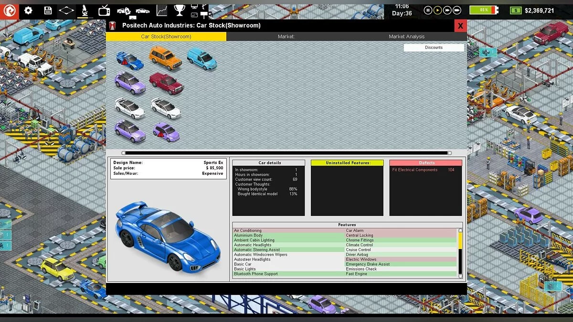Select the light blue van in showroom
Viewport: 573px width, 322px height.
click(202, 58)
